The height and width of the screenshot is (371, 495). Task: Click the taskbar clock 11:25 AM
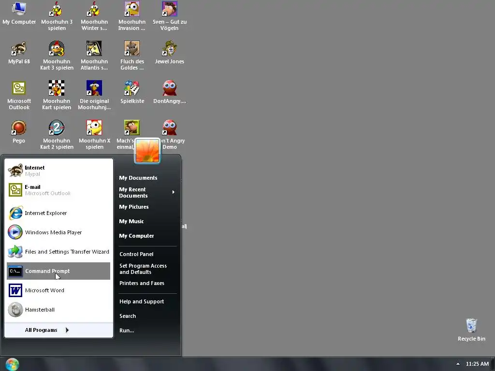pos(477,364)
